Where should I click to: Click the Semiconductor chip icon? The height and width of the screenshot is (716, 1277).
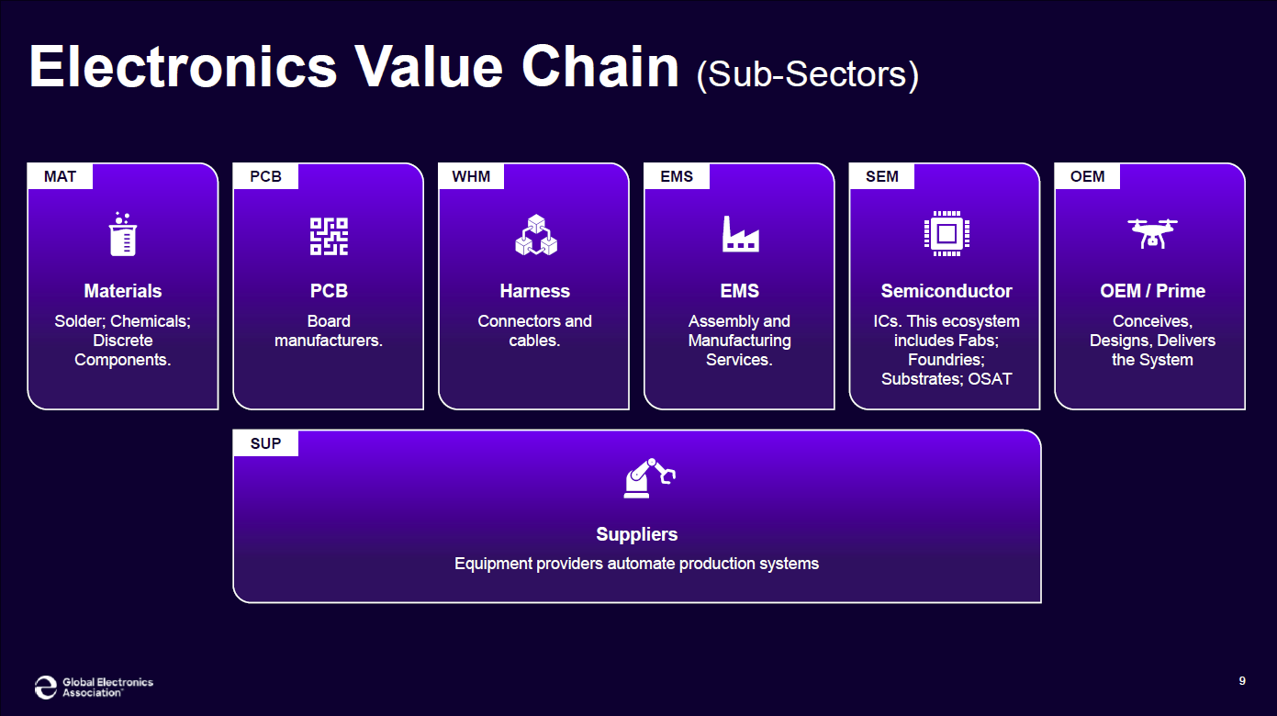point(947,234)
